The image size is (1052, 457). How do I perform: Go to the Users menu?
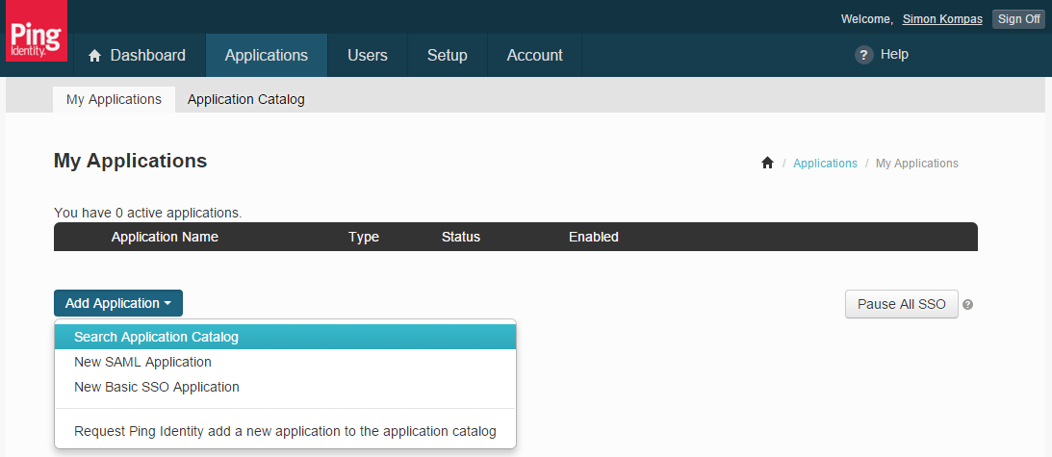point(368,55)
